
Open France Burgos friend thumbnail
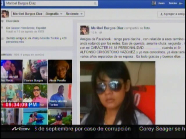click(35, 71)
